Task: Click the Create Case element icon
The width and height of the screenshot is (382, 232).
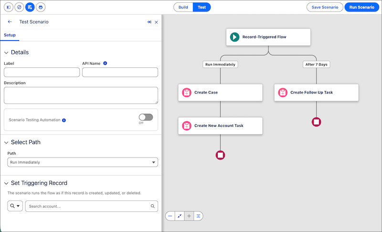Action: coord(187,93)
